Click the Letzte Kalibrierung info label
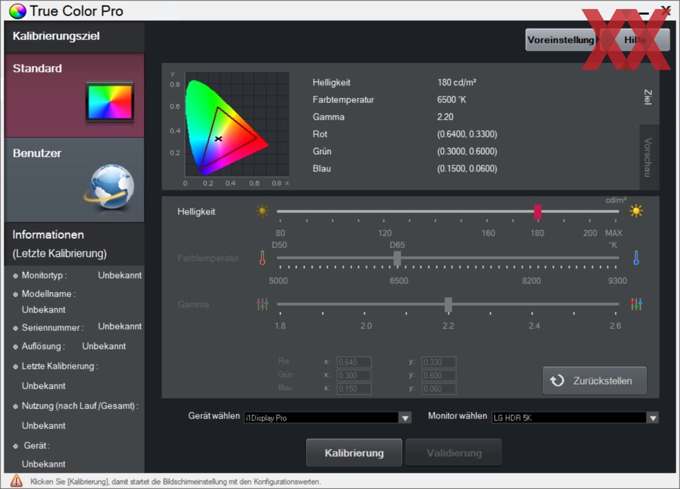This screenshot has width=680, height=489. tap(59, 366)
